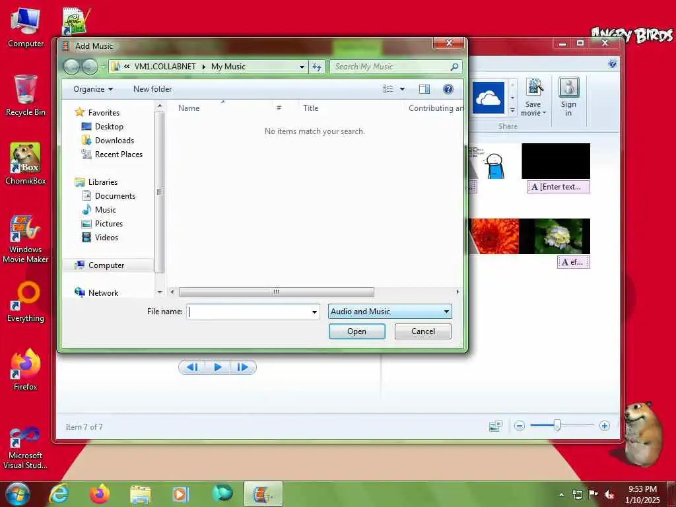Open the Computer desktop icon

[26, 28]
